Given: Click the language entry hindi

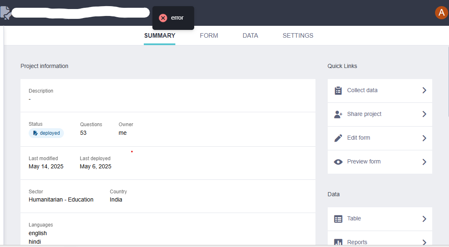Looking at the screenshot, I should click(35, 242).
